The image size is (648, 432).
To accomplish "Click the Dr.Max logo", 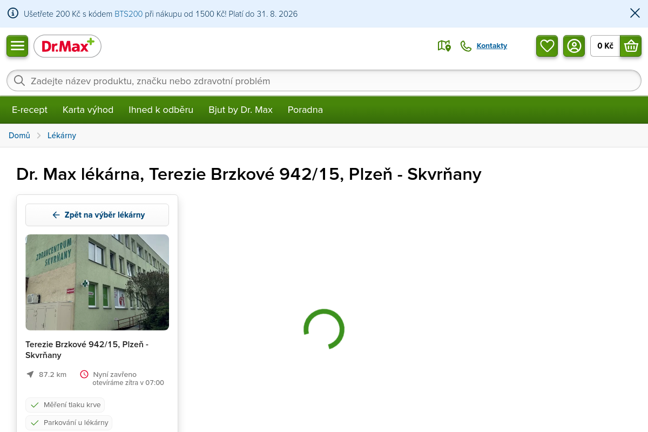I will [67, 46].
